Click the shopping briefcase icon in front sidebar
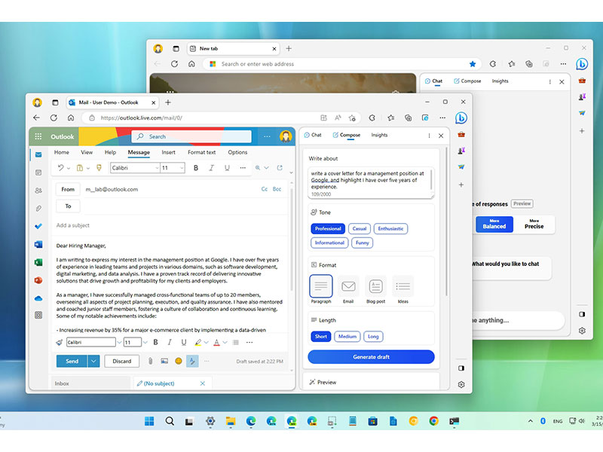This screenshot has height=452, width=603. coord(461,135)
